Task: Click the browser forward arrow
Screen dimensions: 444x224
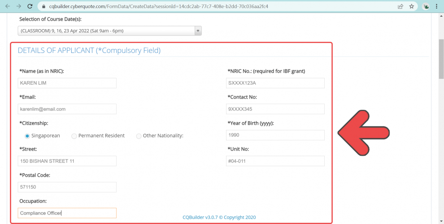Action: 18,7
